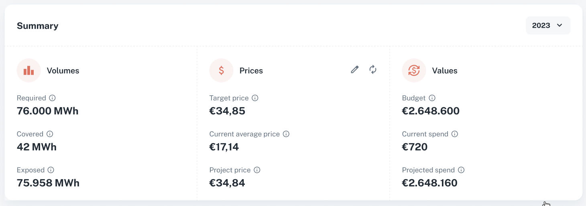Show info for Exposed volume
Image resolution: width=586 pixels, height=206 pixels.
pyautogui.click(x=51, y=170)
